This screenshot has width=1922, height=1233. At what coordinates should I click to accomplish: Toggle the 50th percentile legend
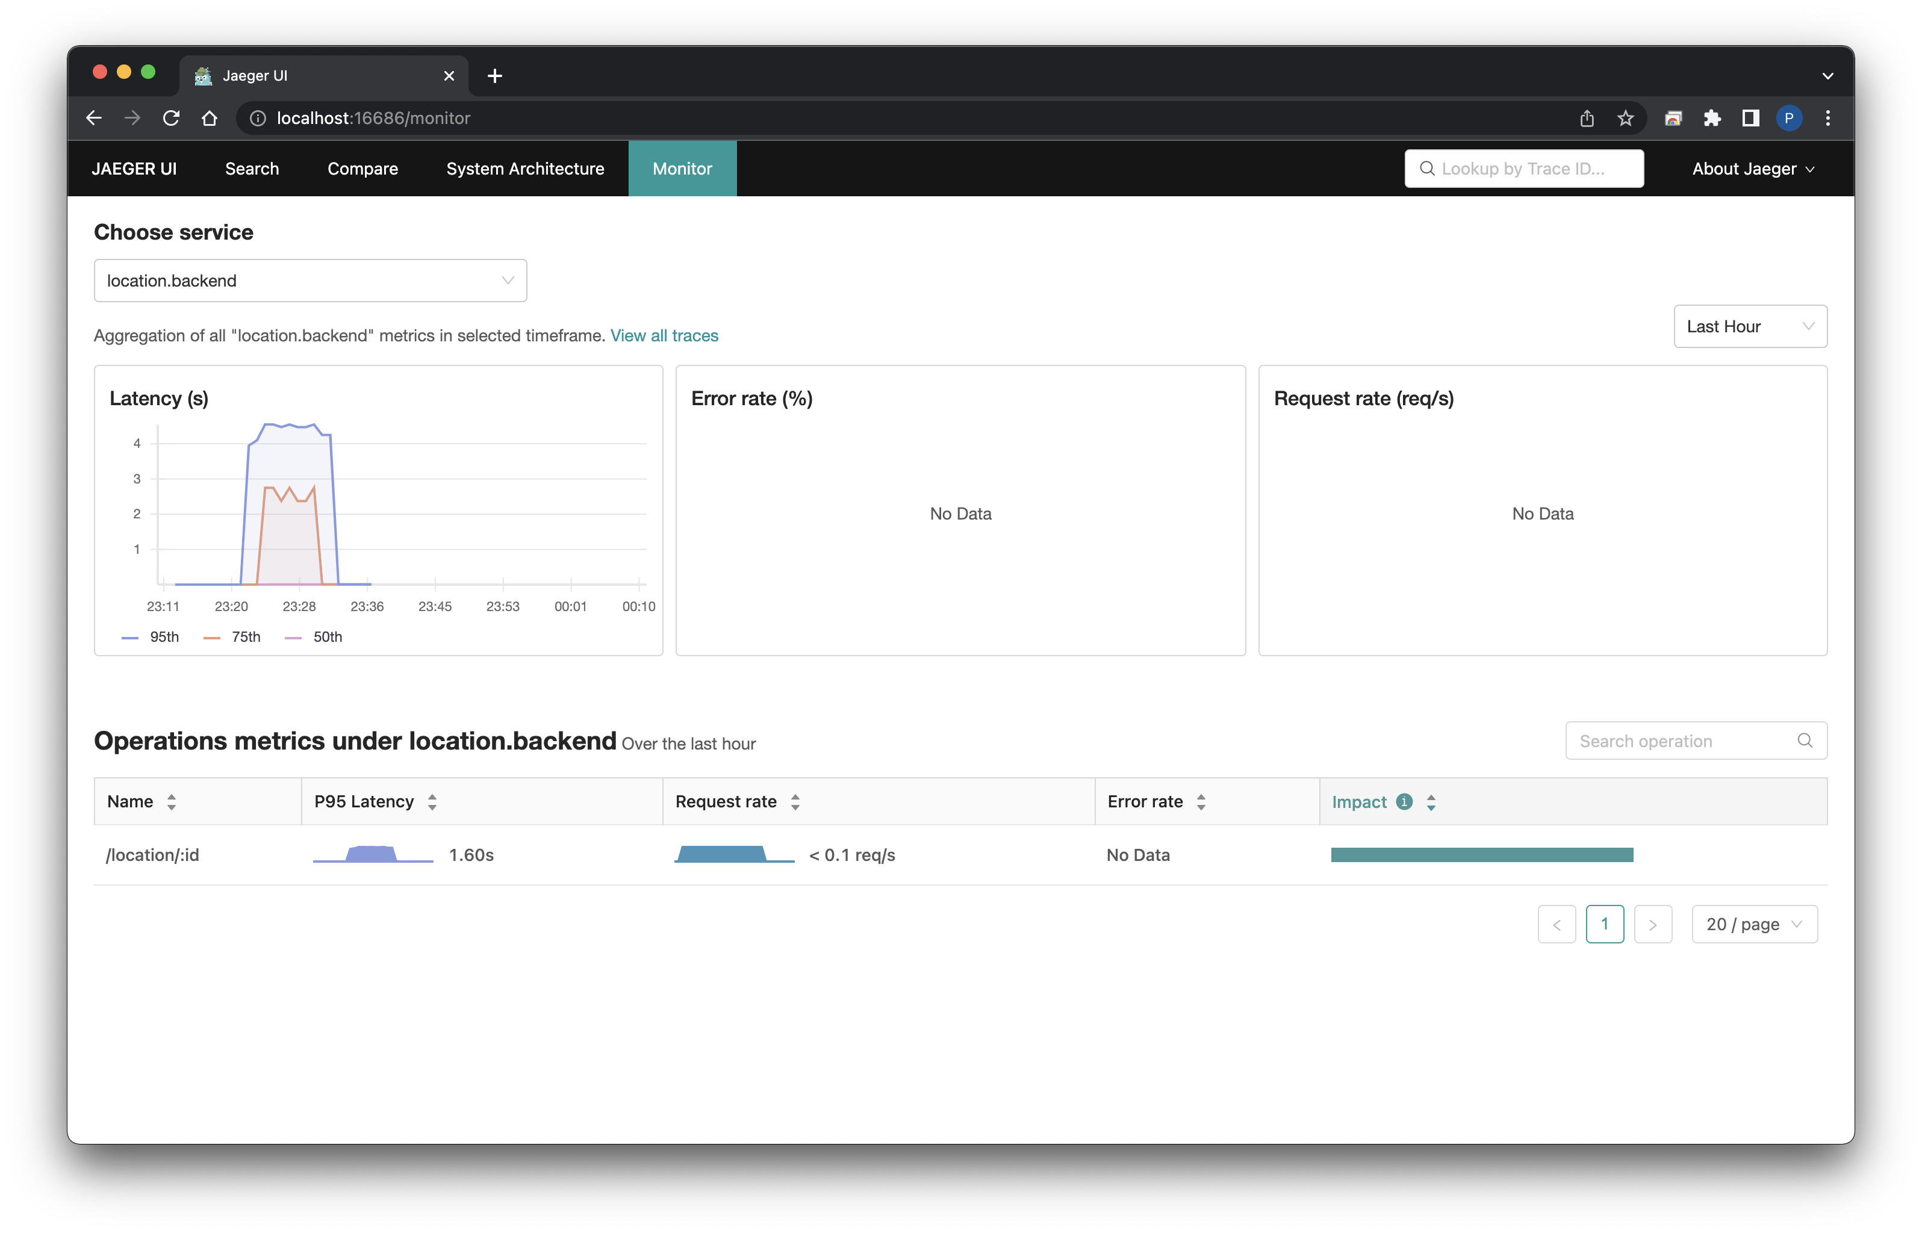click(314, 636)
